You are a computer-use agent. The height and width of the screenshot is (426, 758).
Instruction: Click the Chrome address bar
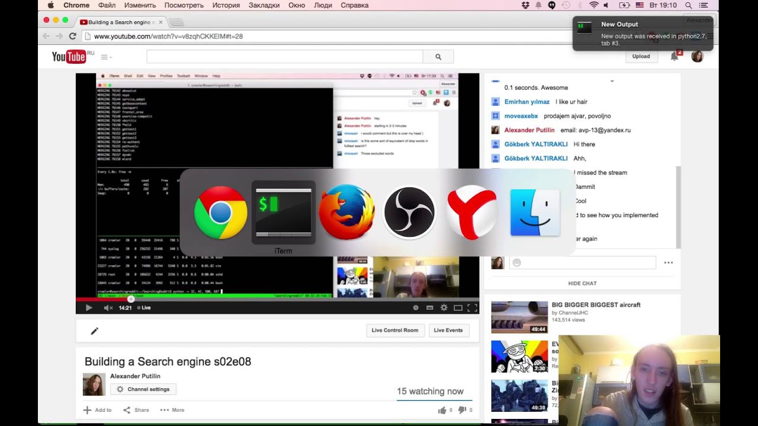coord(332,36)
